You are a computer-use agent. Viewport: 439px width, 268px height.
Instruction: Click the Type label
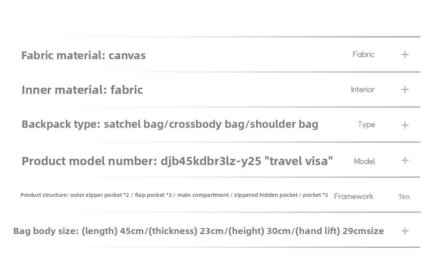click(366, 125)
